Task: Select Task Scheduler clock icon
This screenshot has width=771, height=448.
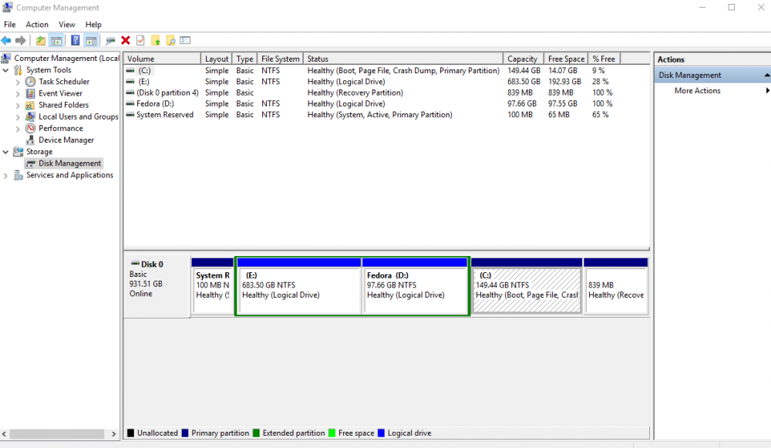Action: tap(31, 82)
